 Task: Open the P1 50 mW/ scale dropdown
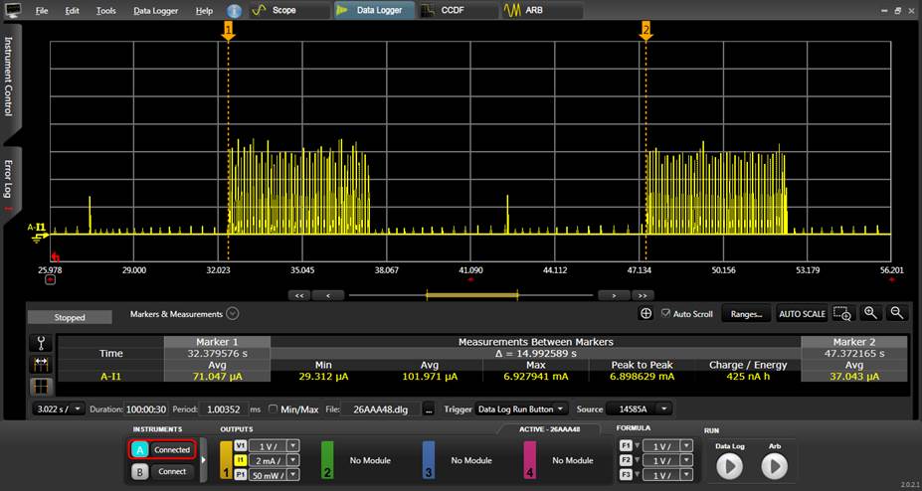[292, 475]
